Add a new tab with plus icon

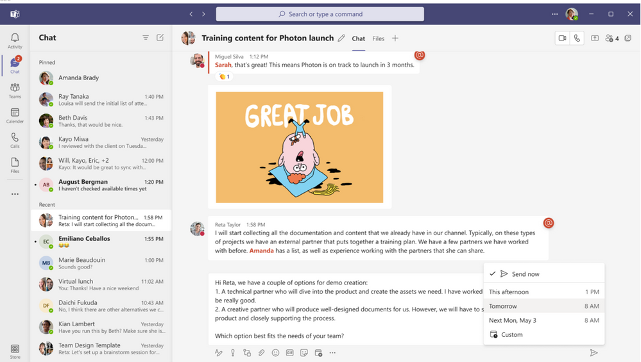tap(395, 38)
